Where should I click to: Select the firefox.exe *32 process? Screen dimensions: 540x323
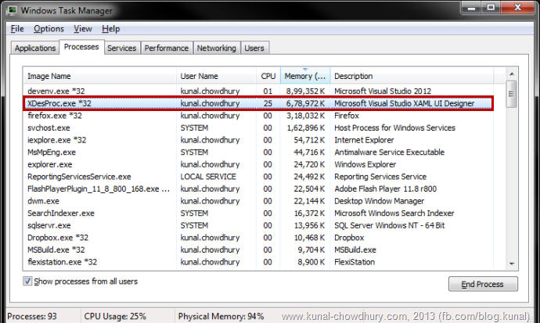pos(258,116)
